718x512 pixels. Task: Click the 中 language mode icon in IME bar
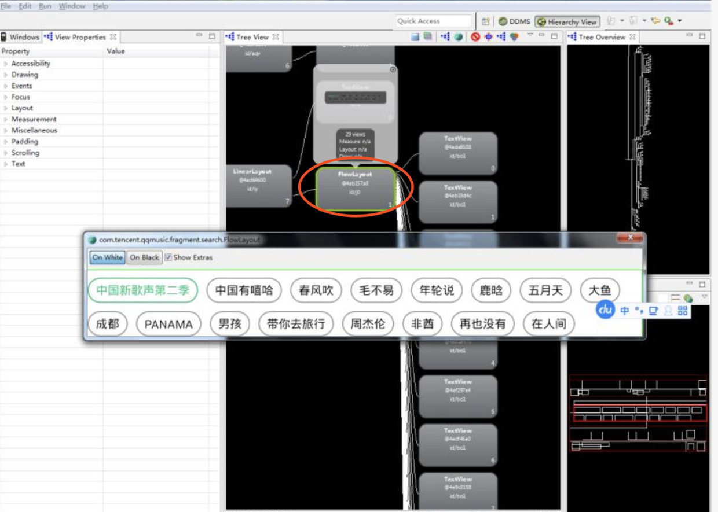[625, 311]
